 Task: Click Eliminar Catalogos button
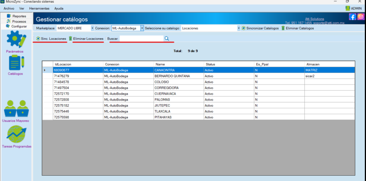[298, 28]
